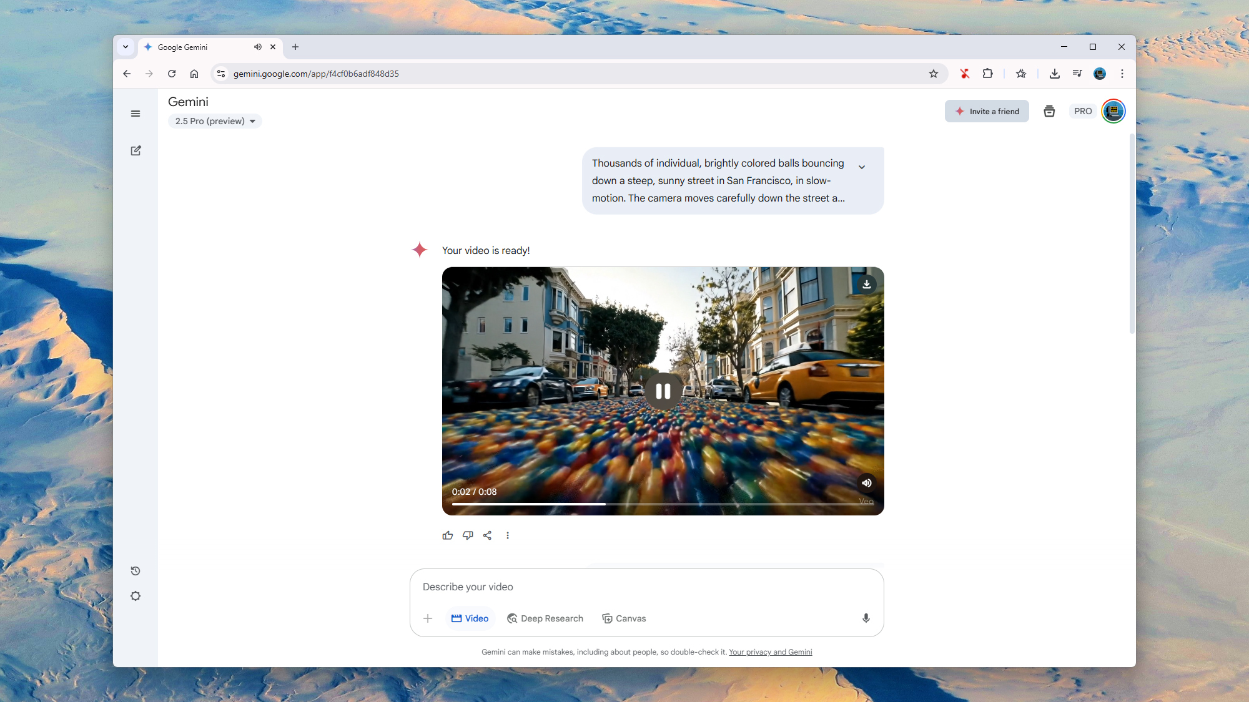Seek along the video progress bar

(663, 504)
